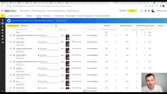Open the paradigma-website-ru account dropdown

click(15, 16)
